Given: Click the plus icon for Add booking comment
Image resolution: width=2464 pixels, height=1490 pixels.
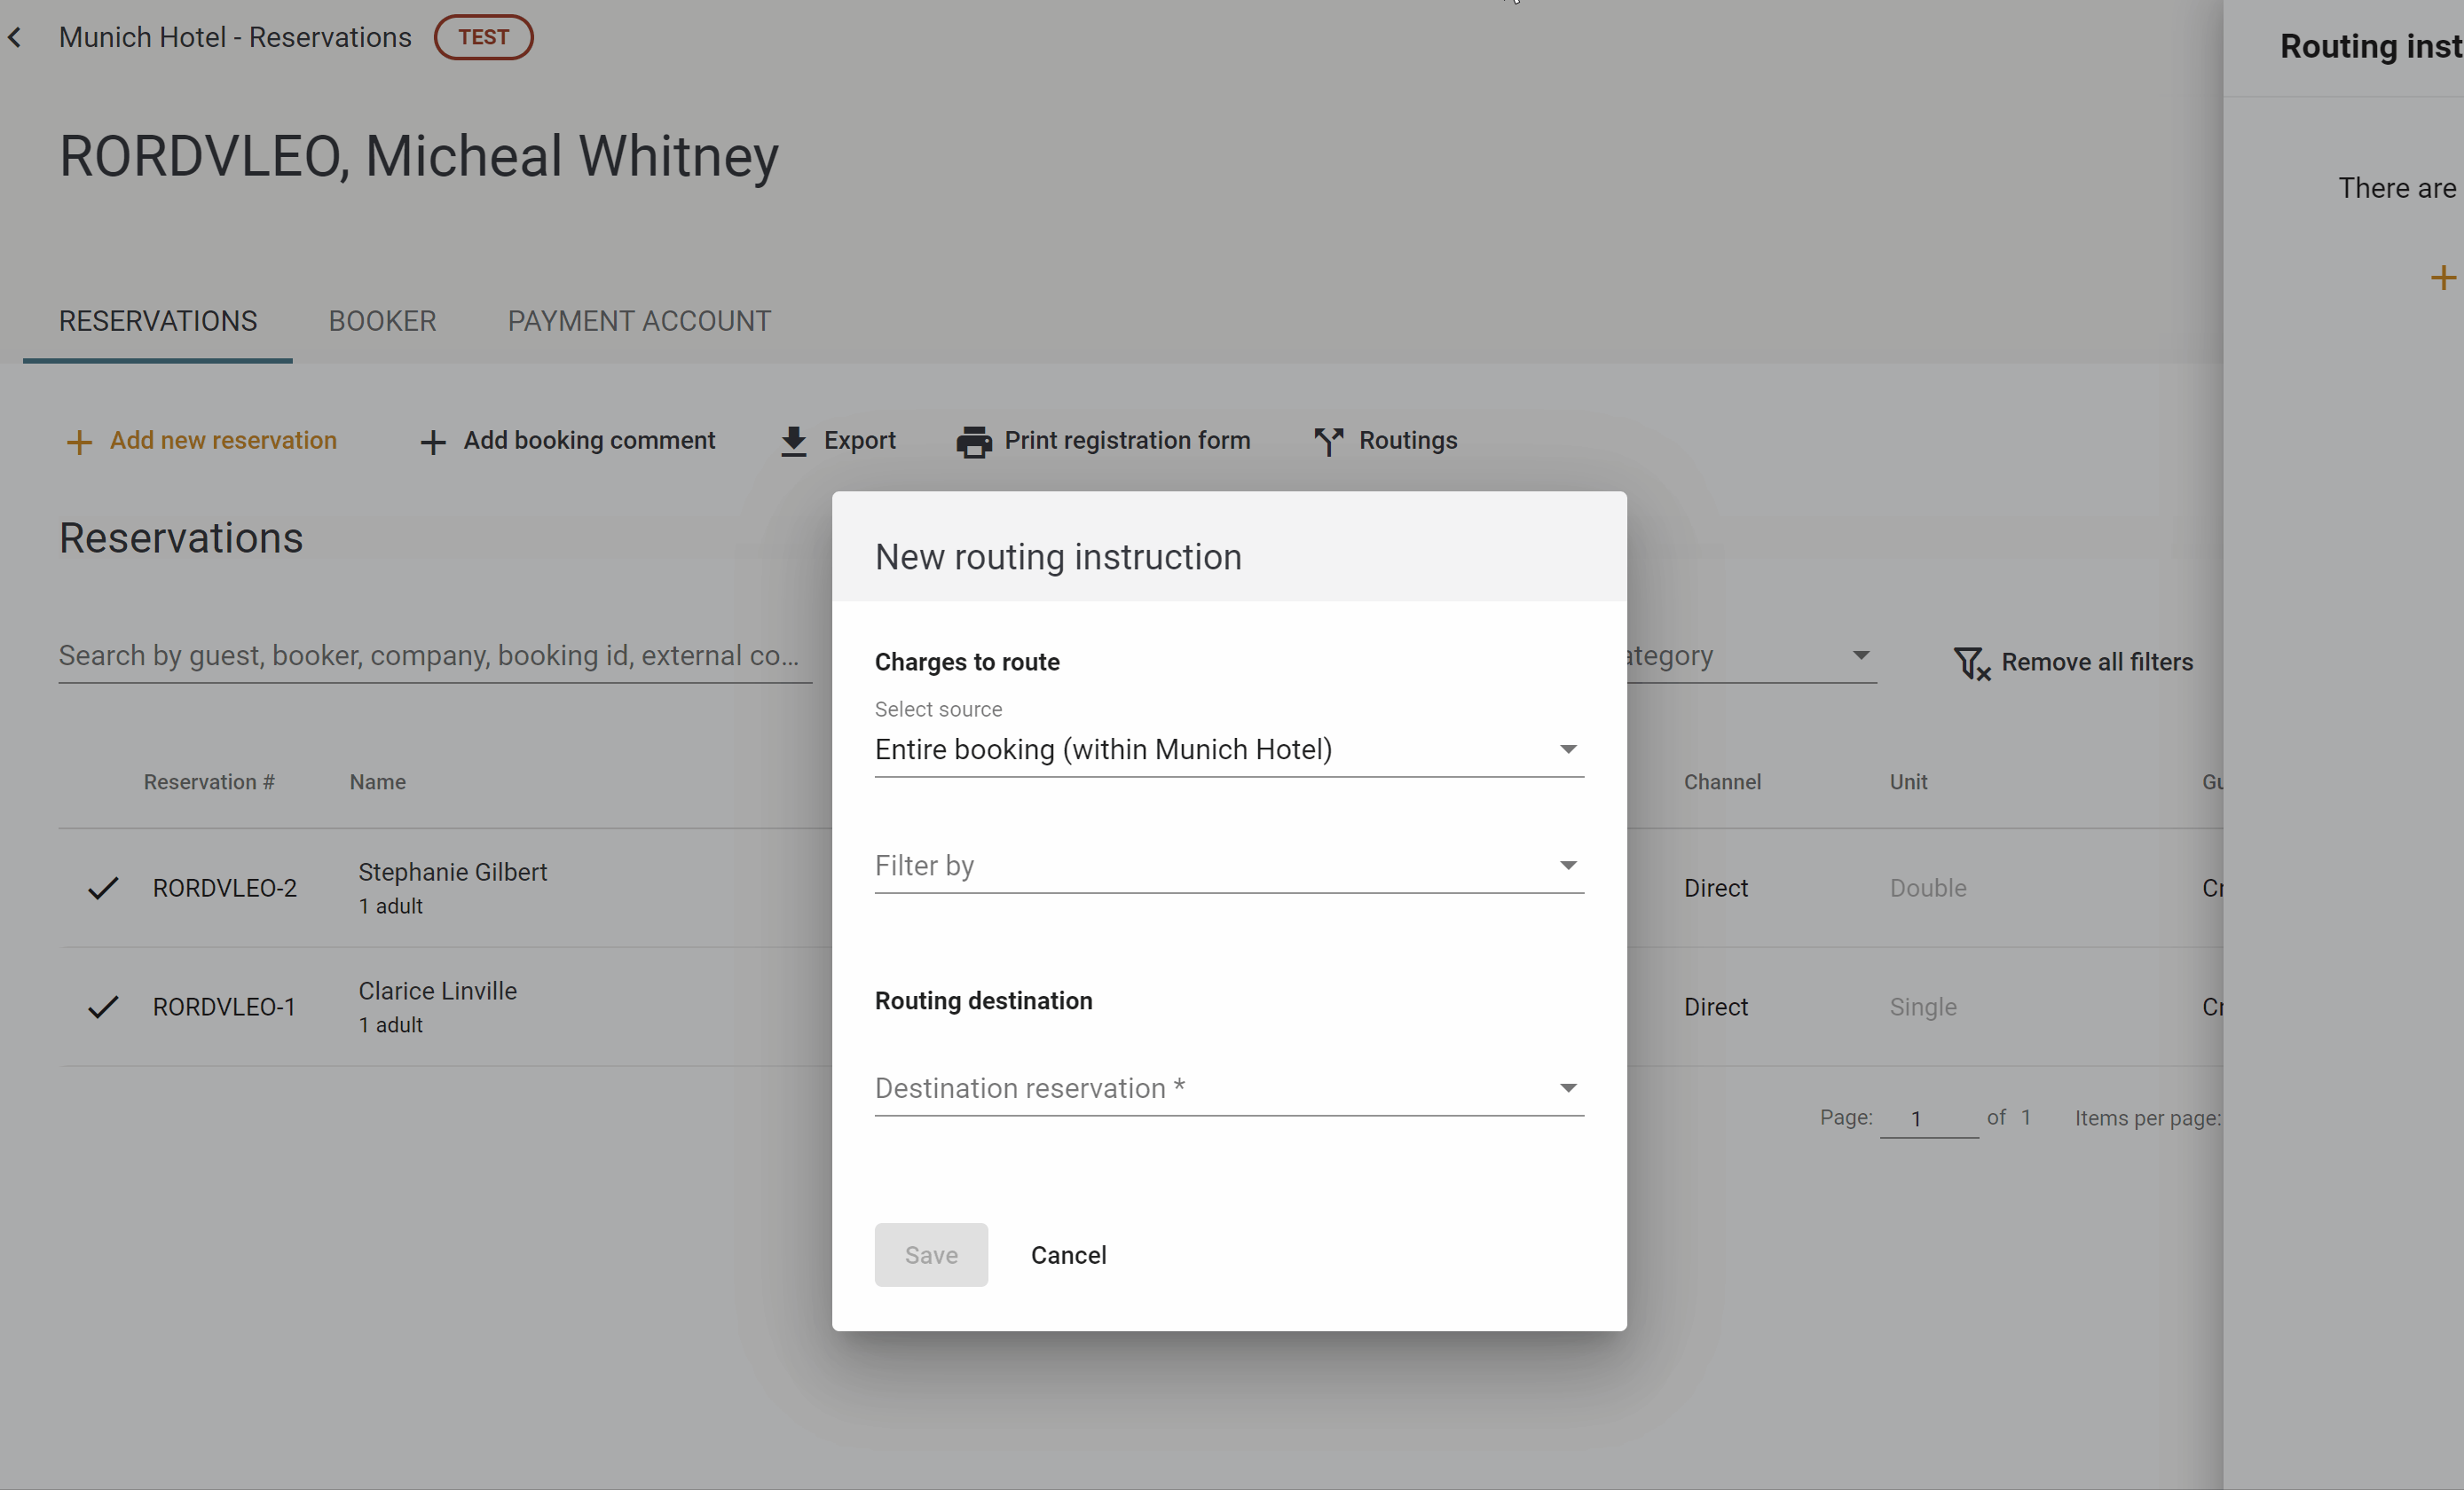Looking at the screenshot, I should click(432, 442).
